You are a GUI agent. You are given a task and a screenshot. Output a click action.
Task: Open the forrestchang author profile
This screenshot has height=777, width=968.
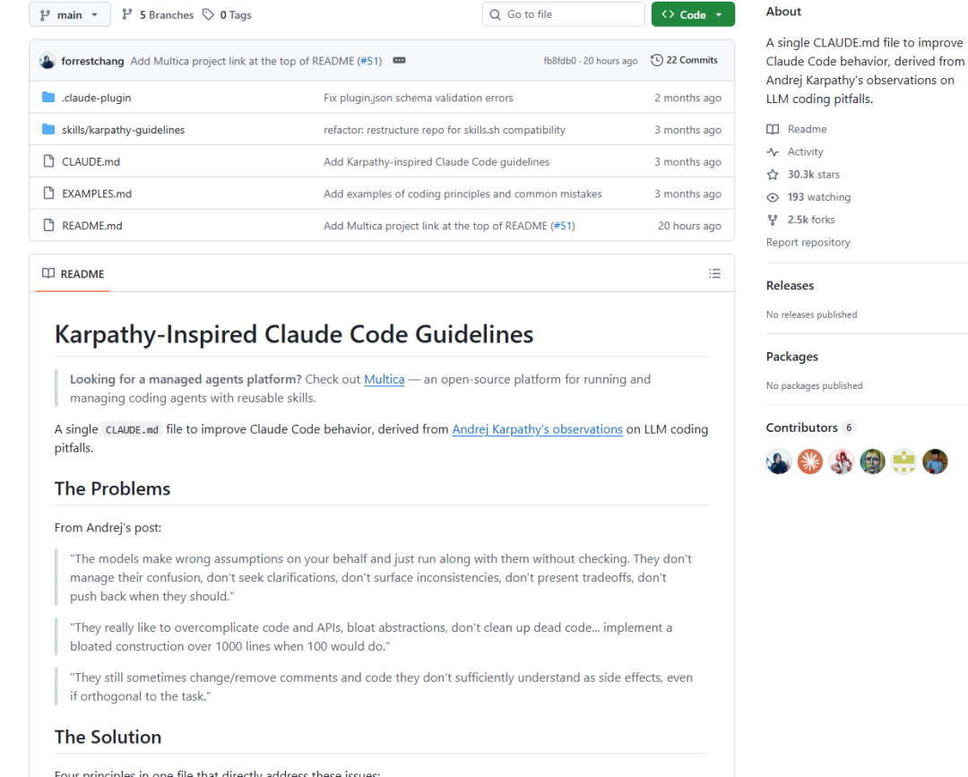tap(92, 61)
